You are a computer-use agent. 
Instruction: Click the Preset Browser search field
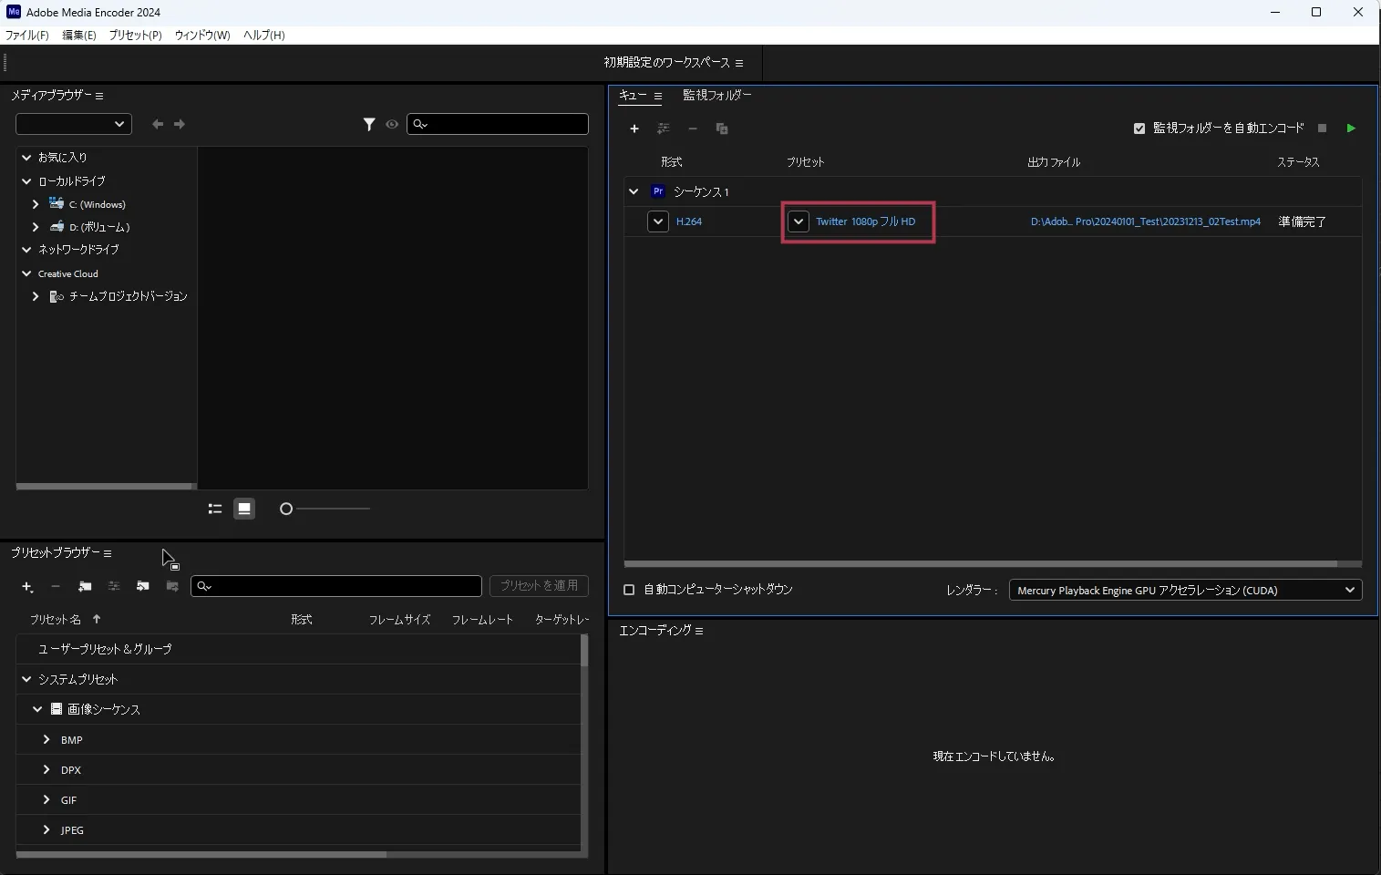point(336,586)
